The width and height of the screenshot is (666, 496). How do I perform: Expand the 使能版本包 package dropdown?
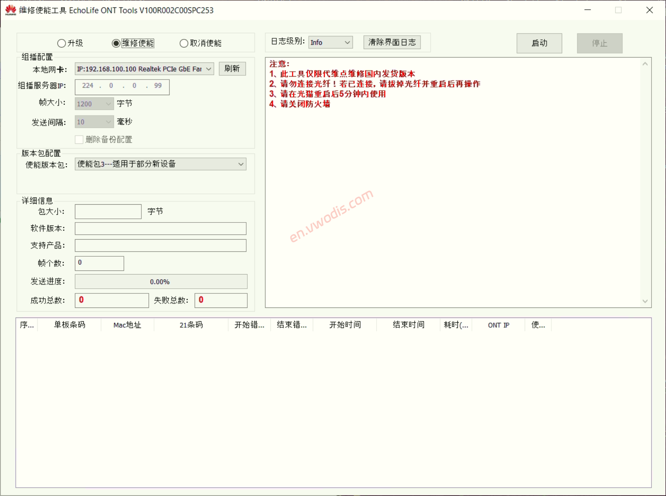pyautogui.click(x=160, y=164)
